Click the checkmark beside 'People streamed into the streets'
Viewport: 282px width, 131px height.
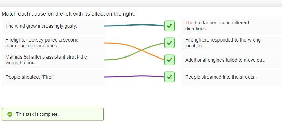coord(170,77)
